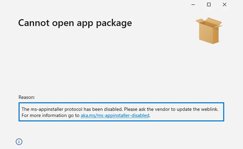This screenshot has height=149, width=243.
Task: Click the word "weblink" in the message
Action: tap(210, 109)
